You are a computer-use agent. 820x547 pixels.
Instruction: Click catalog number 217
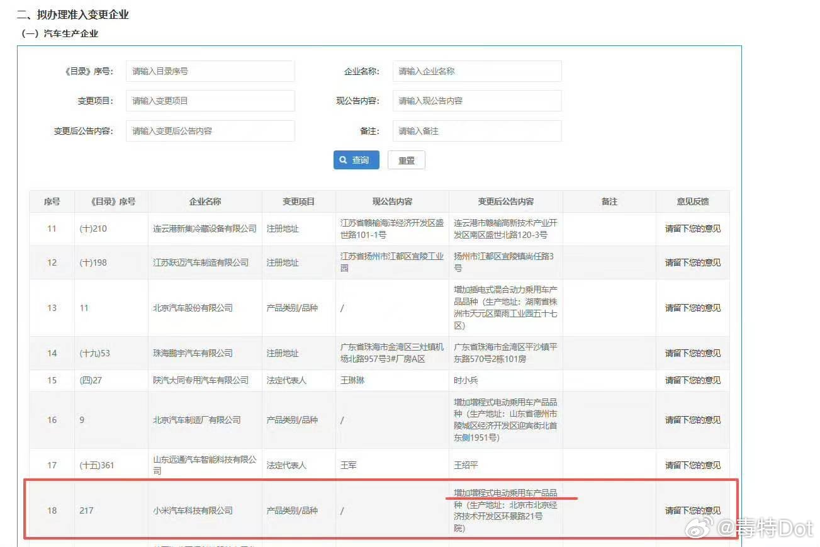pos(86,510)
